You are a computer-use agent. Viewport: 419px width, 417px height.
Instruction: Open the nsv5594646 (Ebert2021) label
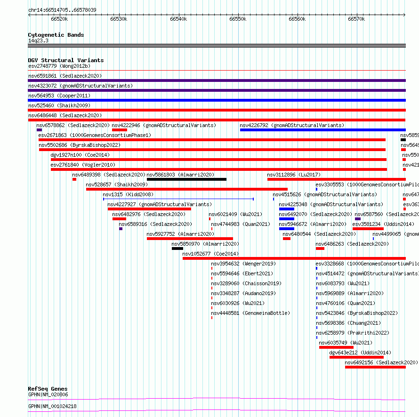coord(242,273)
